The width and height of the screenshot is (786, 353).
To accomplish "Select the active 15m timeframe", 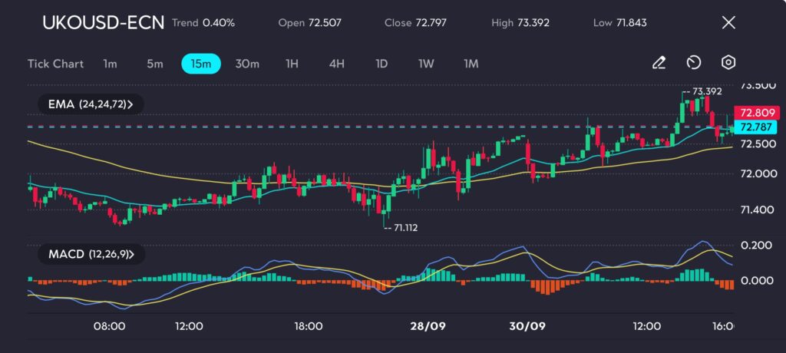I will [201, 64].
